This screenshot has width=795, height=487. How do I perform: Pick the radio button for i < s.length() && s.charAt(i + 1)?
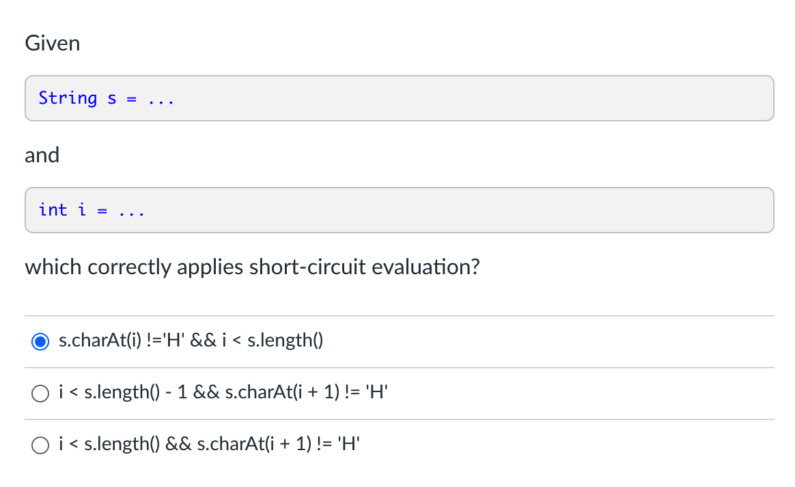[40, 445]
